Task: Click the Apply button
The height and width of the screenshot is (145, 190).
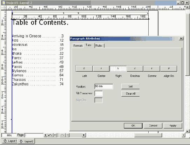Action: coord(173,126)
